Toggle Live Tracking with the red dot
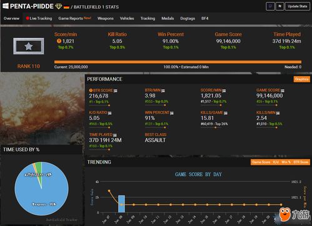The height and width of the screenshot is (226, 312). [39, 18]
